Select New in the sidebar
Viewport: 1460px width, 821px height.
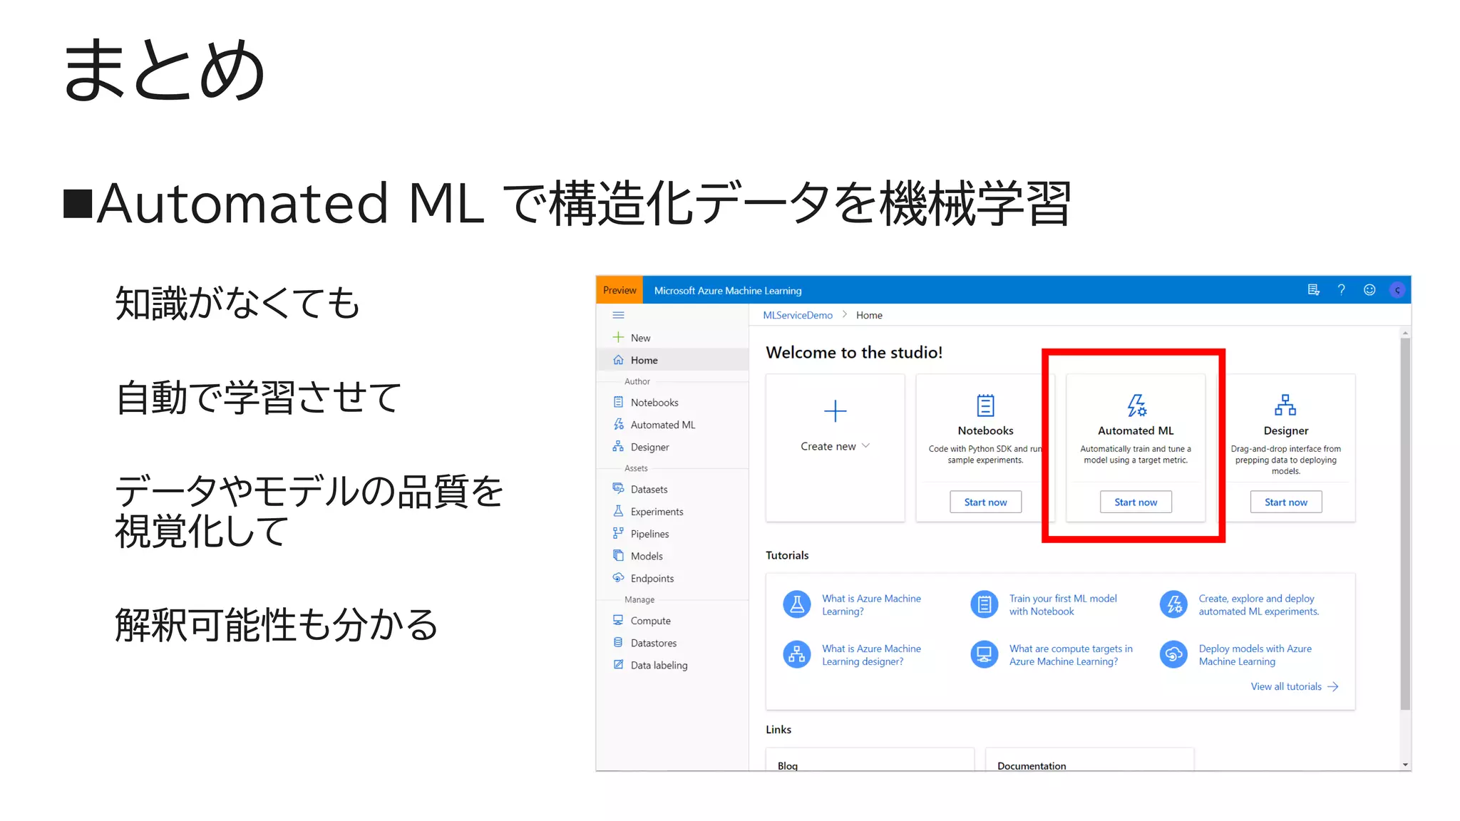coord(672,338)
